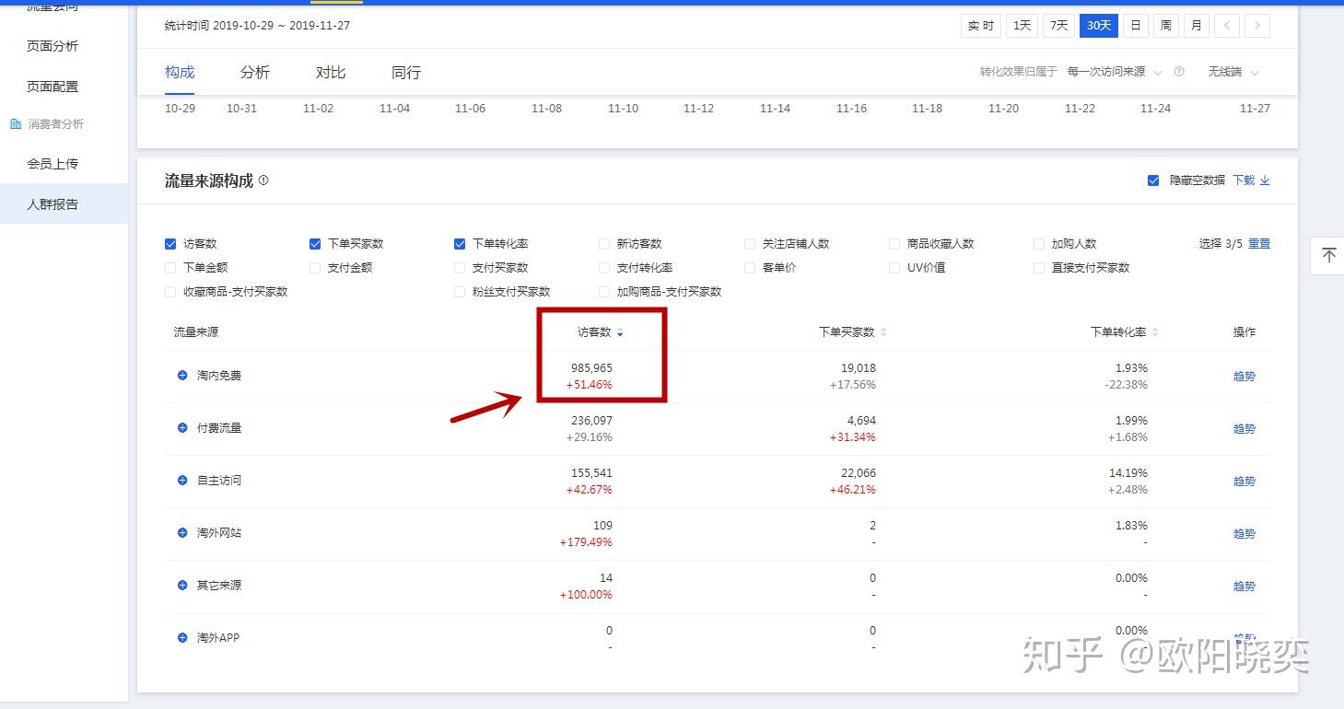Expand the 自主访问 row plus icon
This screenshot has width=1344, height=709.
182,481
